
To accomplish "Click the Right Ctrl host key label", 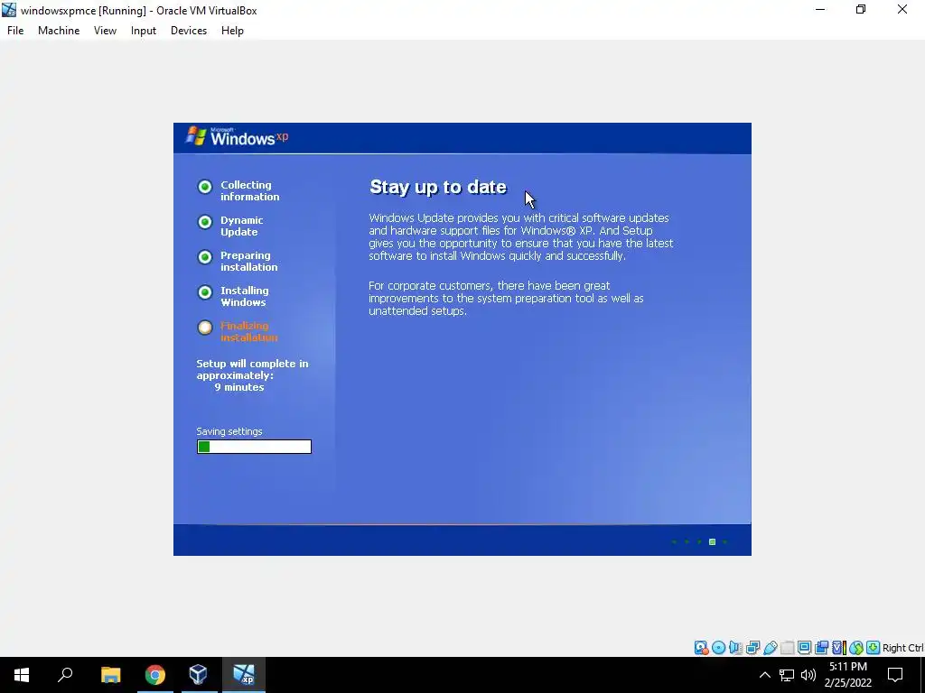I will [x=902, y=648].
